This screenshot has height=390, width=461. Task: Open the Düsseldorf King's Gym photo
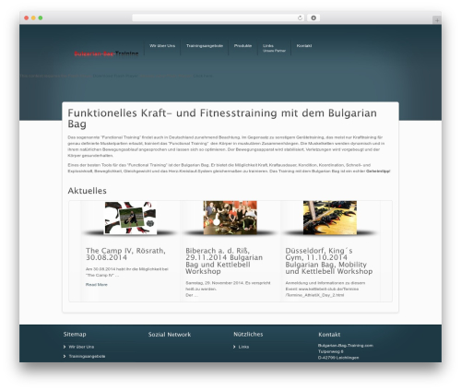330,218
